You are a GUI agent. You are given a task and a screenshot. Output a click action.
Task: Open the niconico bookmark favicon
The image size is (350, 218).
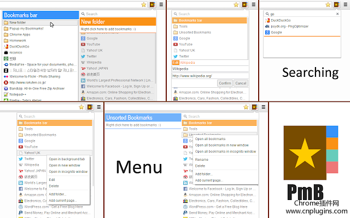click(6, 52)
